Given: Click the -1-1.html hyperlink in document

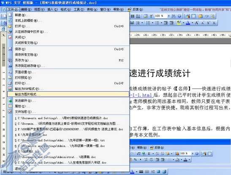Looking at the screenshot, I should coord(141,95).
